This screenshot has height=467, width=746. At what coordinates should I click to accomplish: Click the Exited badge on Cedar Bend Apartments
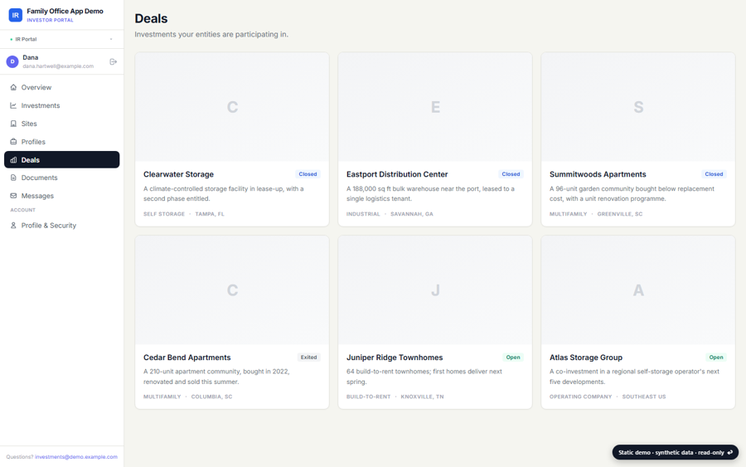pyautogui.click(x=309, y=357)
